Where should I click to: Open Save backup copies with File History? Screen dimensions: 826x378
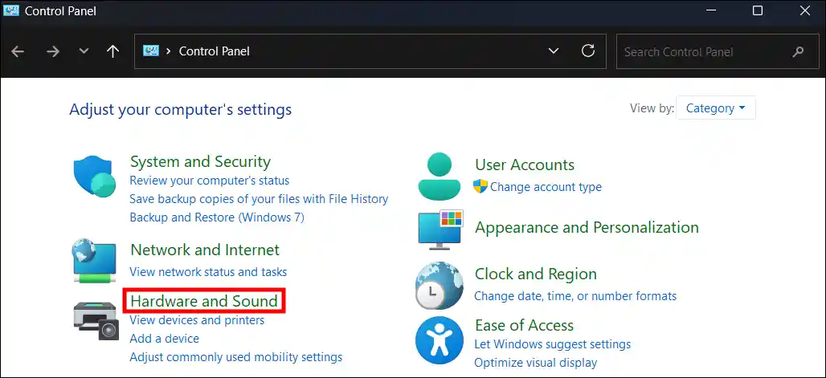(259, 199)
